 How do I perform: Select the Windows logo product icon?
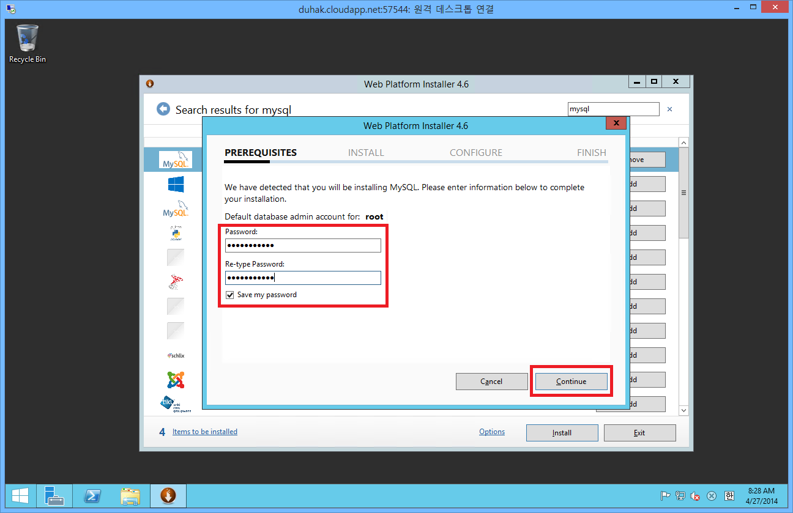176,184
